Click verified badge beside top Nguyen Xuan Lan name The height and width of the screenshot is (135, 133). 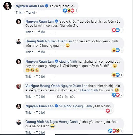point(47,6)
